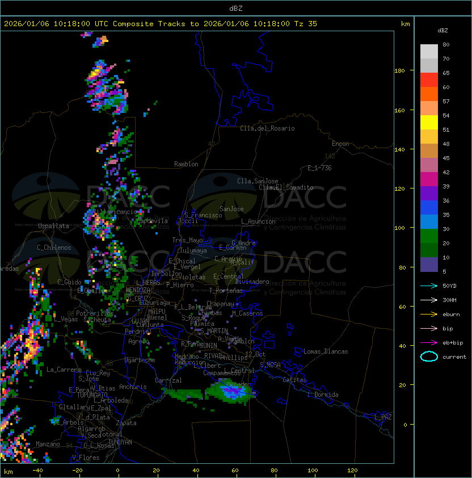The image size is (472, 478).
Task: Click the '120' km horizontal axis tick
Action: pos(352,471)
